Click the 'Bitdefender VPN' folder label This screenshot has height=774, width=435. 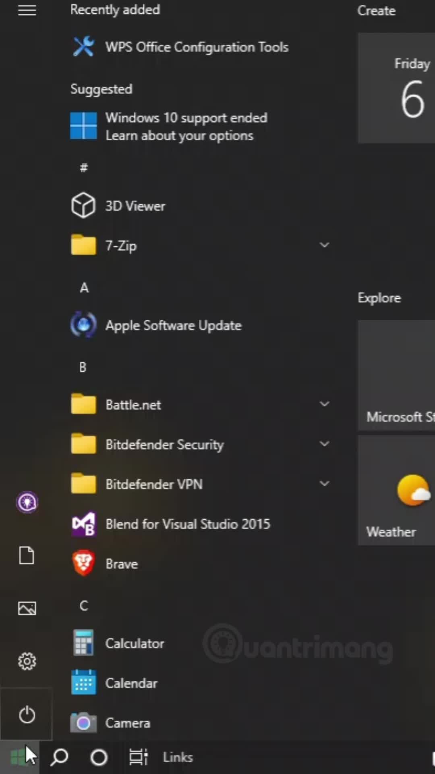(x=154, y=484)
